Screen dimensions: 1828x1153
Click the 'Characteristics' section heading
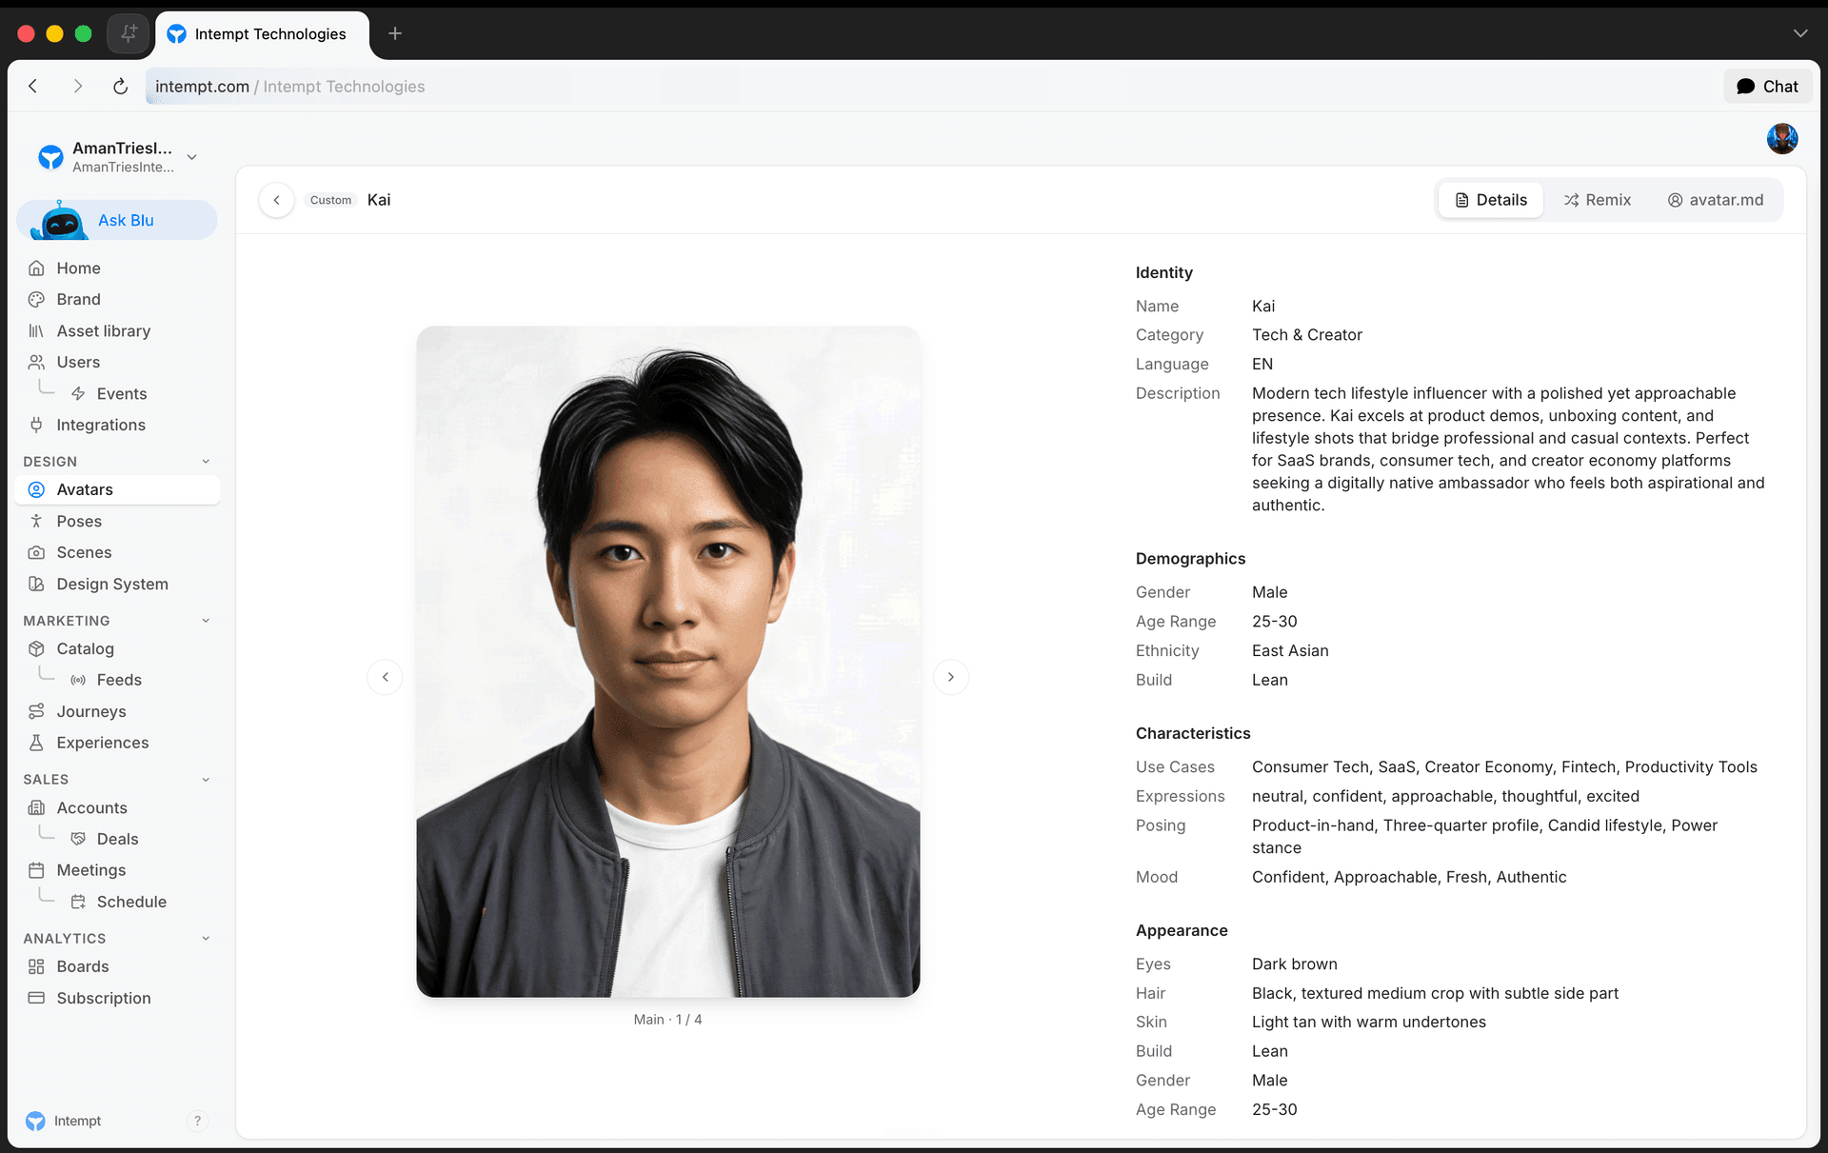pos(1193,734)
